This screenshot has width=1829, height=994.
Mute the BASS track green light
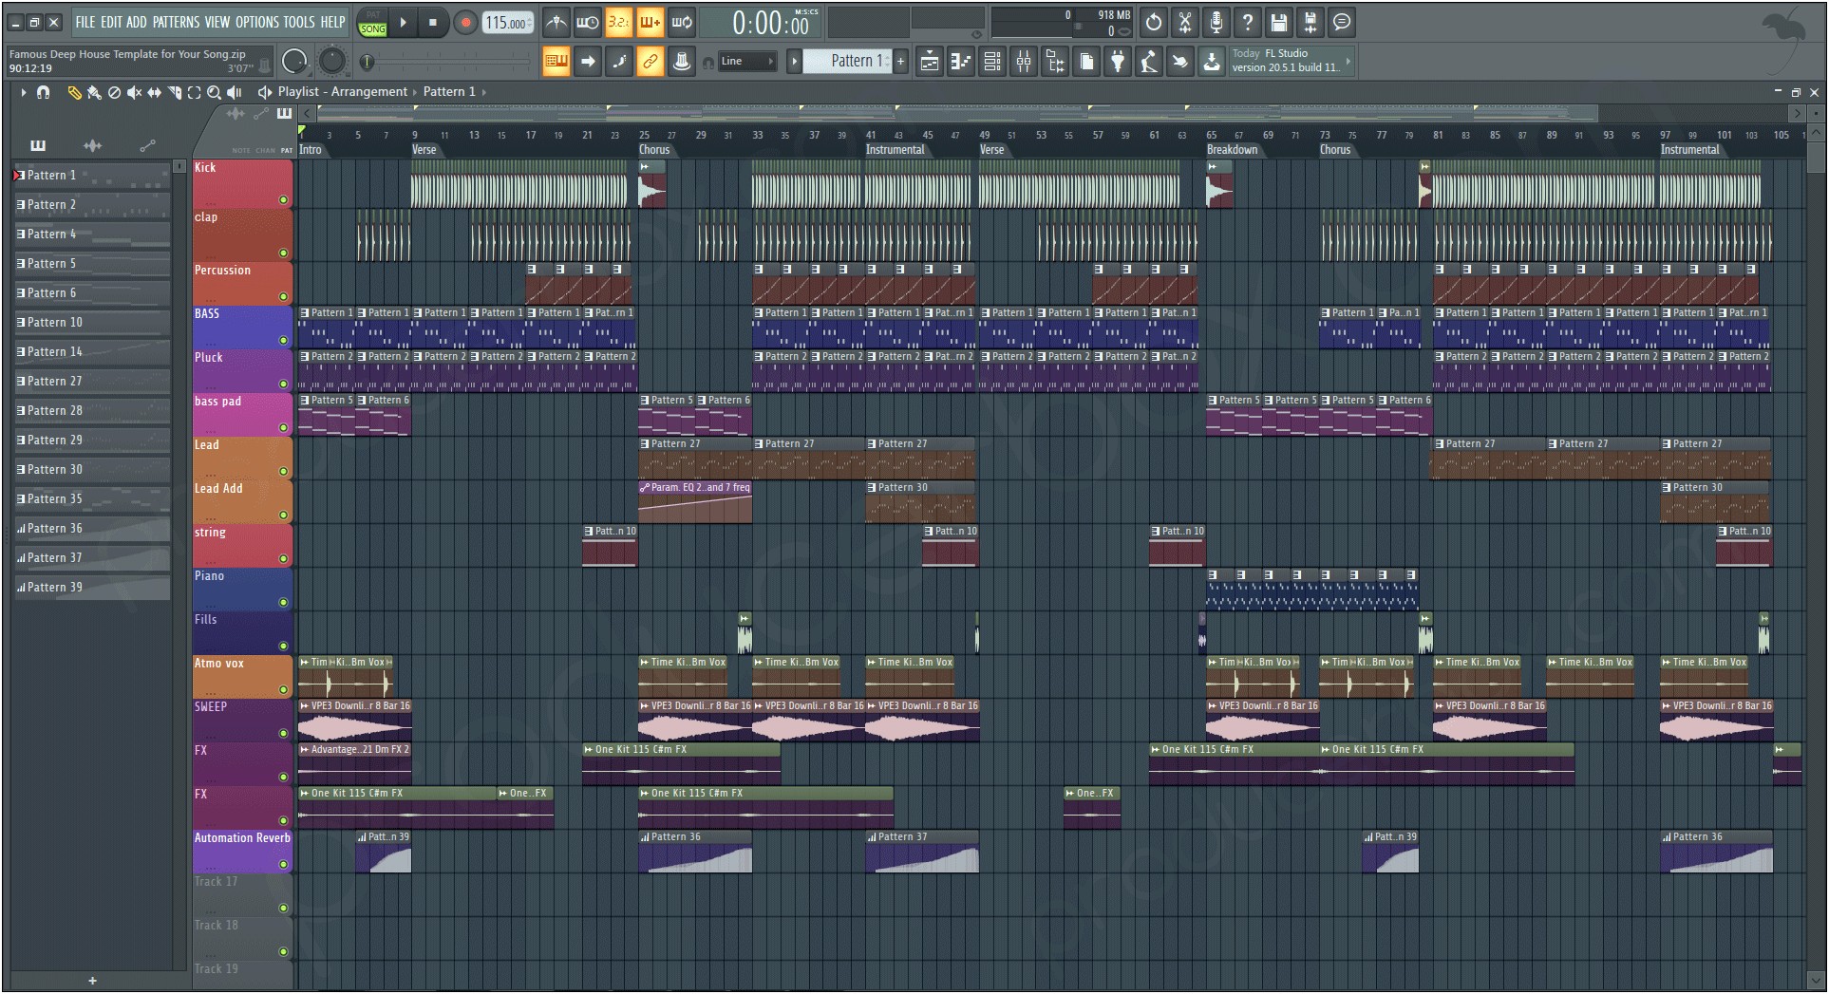tap(283, 340)
